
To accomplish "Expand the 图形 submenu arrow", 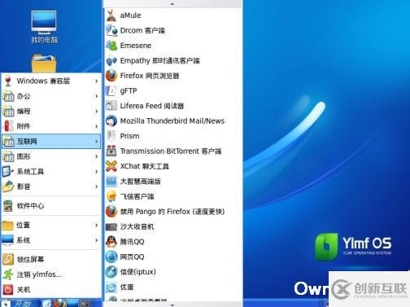I will click(96, 156).
